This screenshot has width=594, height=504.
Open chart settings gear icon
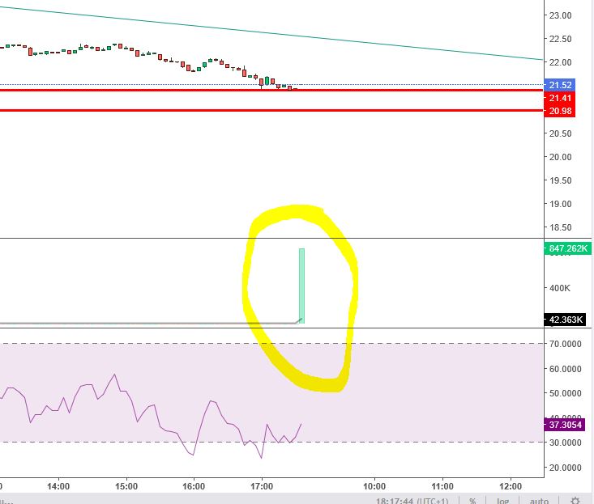click(575, 501)
